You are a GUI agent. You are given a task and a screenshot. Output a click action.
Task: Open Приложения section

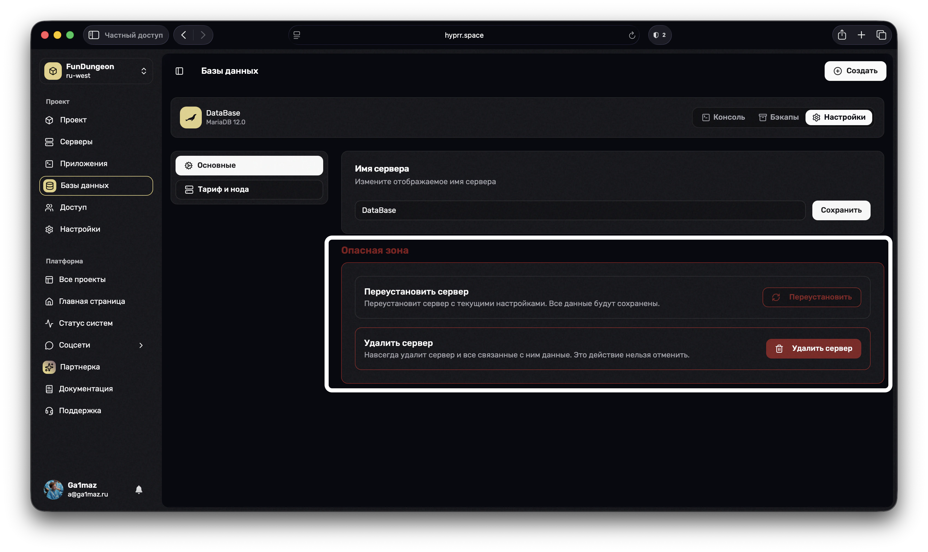tap(96, 164)
